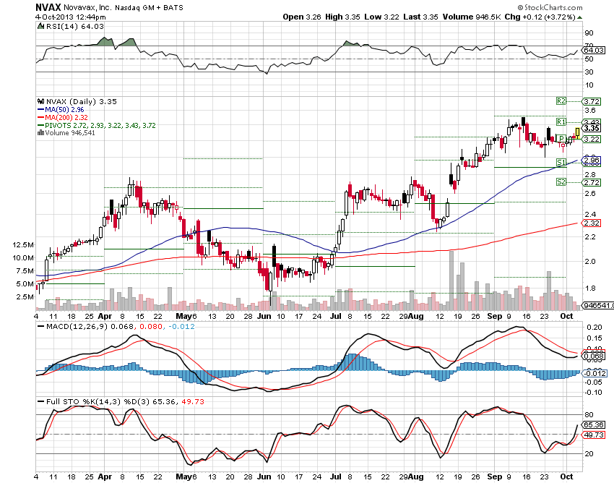Click the MA(200) 2.32 legend label
The height and width of the screenshot is (483, 614).
pyautogui.click(x=66, y=118)
